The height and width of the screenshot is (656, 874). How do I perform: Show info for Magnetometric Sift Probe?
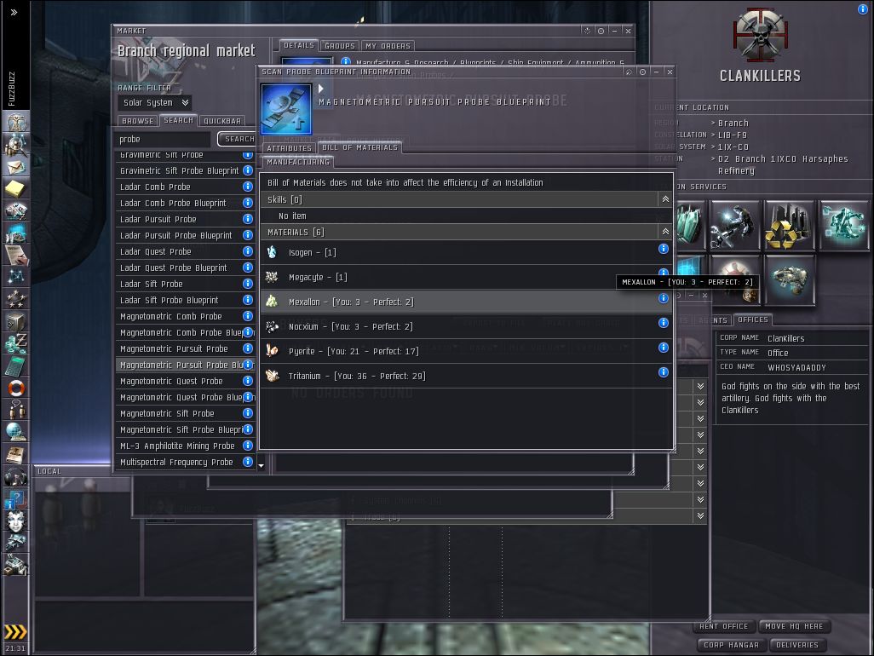click(248, 413)
